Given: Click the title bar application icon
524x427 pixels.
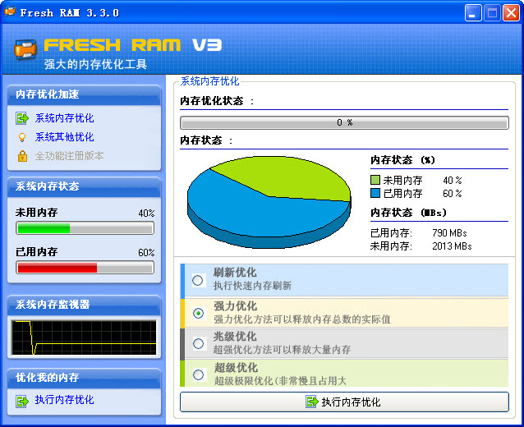Looking at the screenshot, I should 9,12.
